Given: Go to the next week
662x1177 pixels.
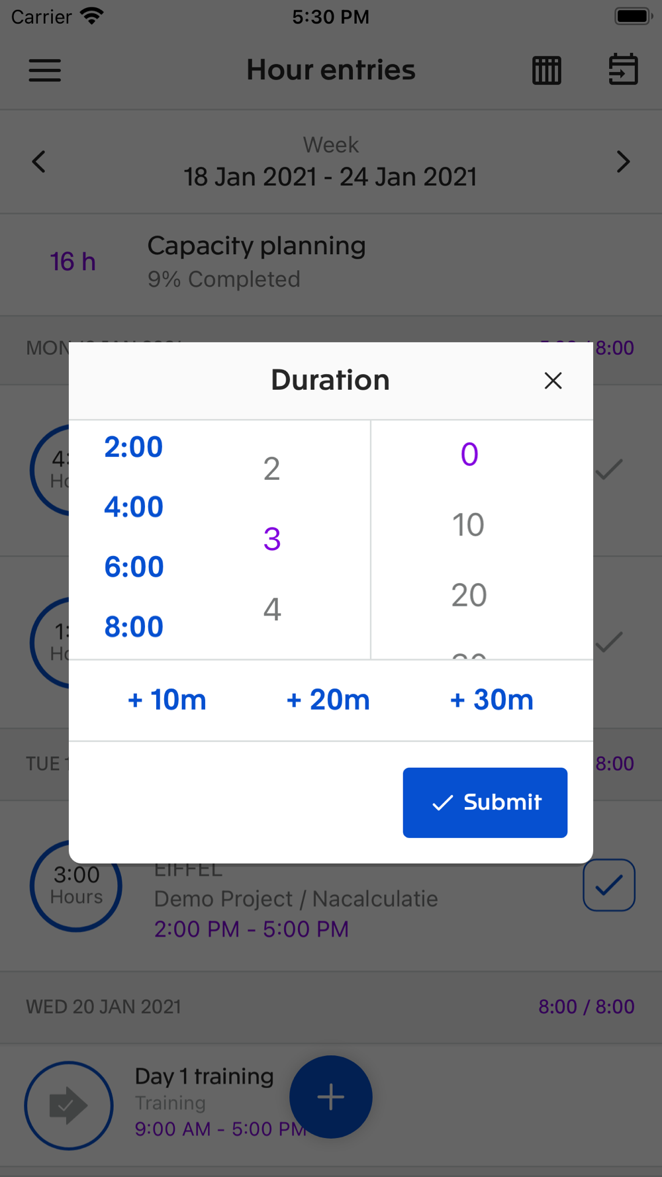Looking at the screenshot, I should (623, 162).
